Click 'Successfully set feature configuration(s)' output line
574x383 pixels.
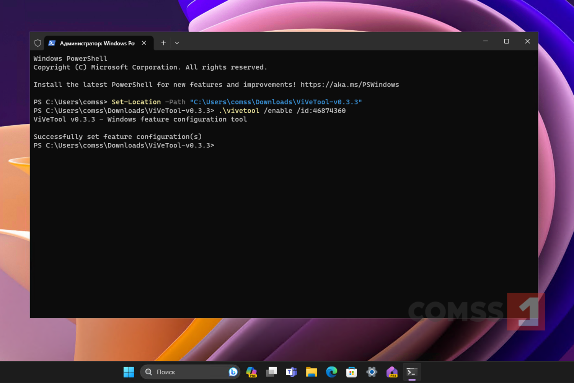117,137
